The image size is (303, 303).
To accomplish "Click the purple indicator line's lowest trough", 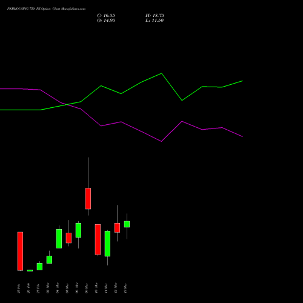I will 161,141.
